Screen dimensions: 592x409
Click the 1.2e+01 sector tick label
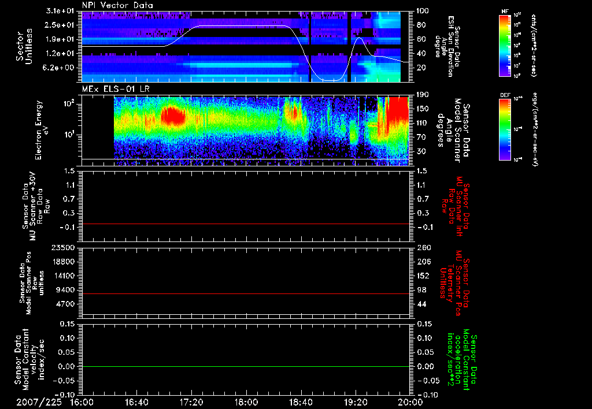pyautogui.click(x=60, y=54)
